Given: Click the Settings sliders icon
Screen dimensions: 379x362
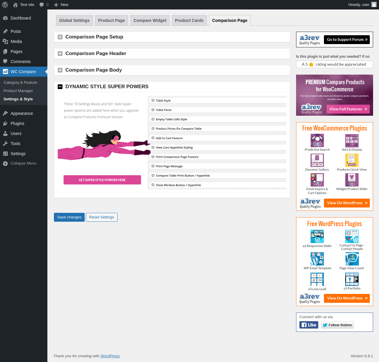Looking at the screenshot, I should [x=5, y=154].
